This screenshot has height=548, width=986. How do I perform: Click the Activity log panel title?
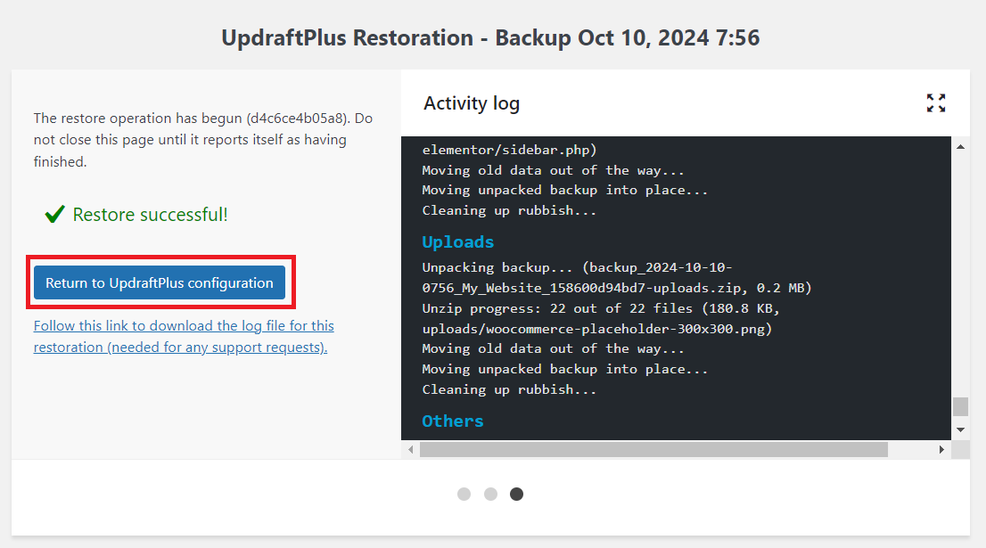pyautogui.click(x=472, y=103)
